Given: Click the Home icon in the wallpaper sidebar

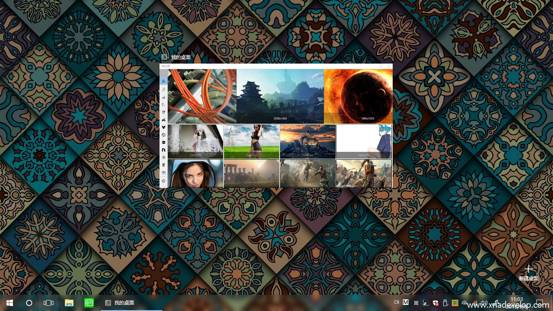Looking at the screenshot, I should (164, 81).
